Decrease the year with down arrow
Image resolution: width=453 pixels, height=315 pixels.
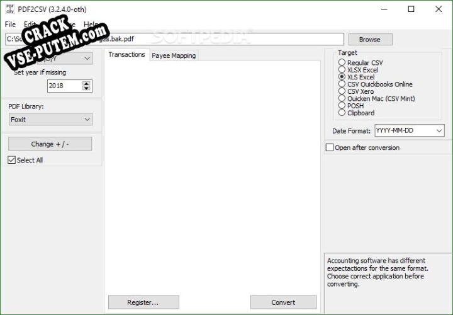[x=86, y=88]
